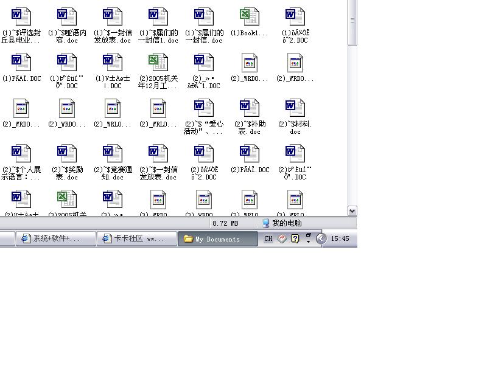Image resolution: width=487 pixels, height=365 pixels.
Task: Select the Word icon of (1)V±Àø±l.DOC
Action: (x=113, y=63)
